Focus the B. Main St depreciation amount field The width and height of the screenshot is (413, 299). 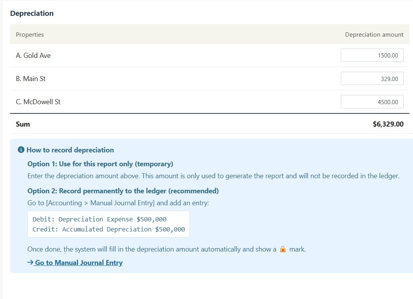(x=372, y=78)
